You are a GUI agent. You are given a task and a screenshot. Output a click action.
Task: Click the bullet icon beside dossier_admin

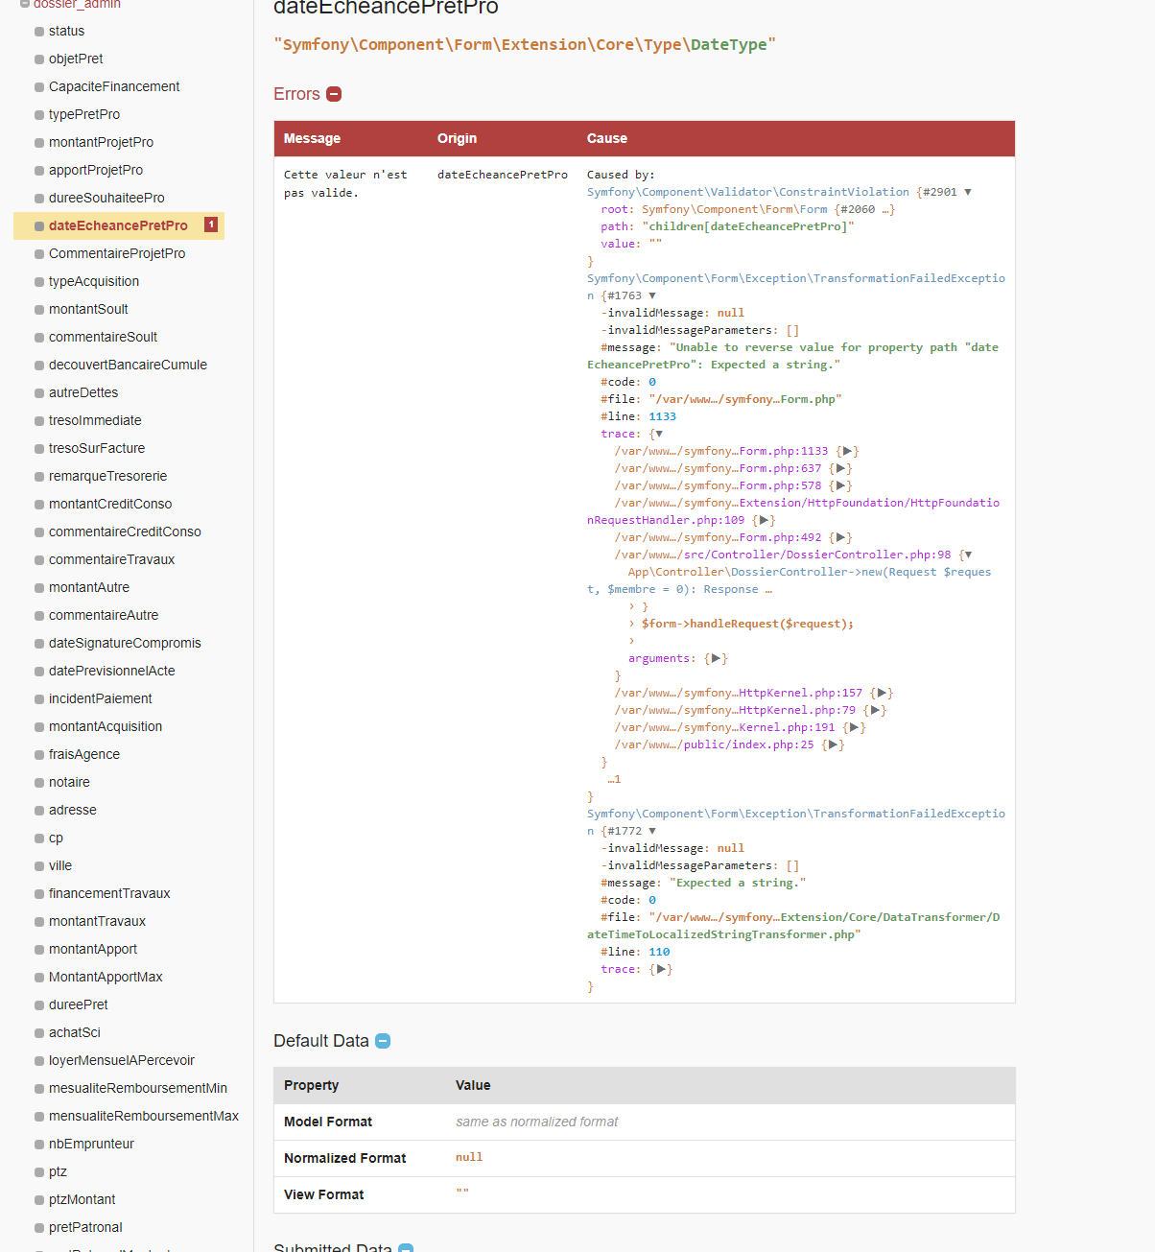[x=23, y=4]
